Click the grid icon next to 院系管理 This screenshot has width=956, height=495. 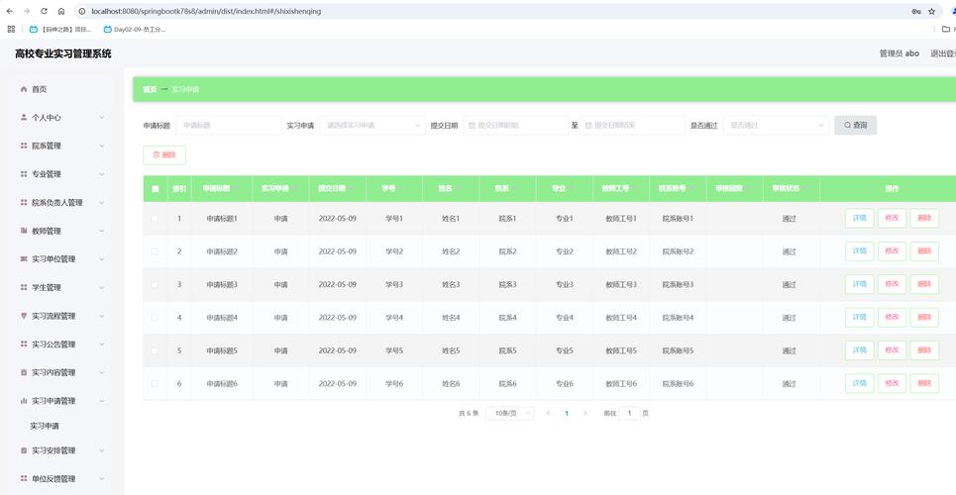coord(24,146)
